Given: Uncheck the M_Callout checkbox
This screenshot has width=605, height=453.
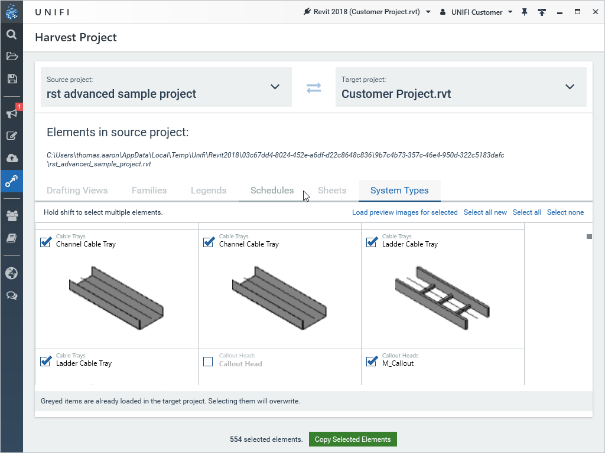Looking at the screenshot, I should 372,362.
